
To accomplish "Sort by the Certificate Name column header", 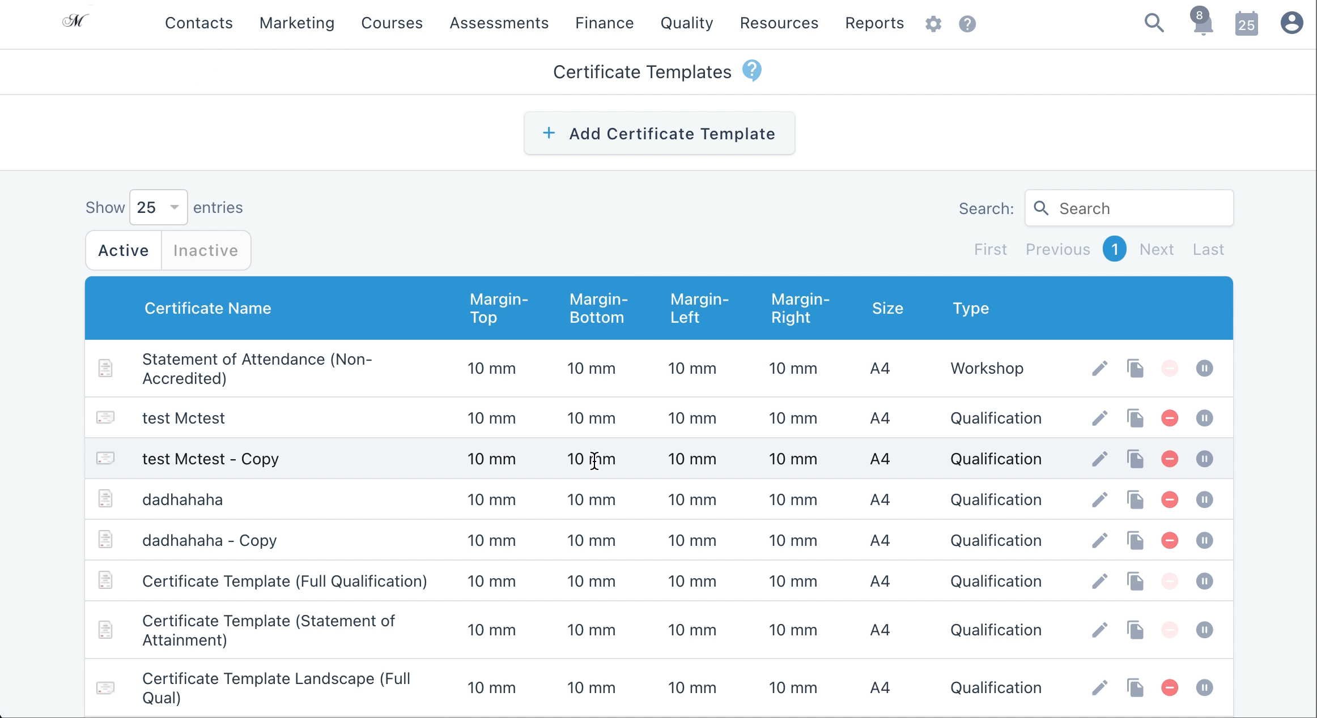I will pos(207,308).
